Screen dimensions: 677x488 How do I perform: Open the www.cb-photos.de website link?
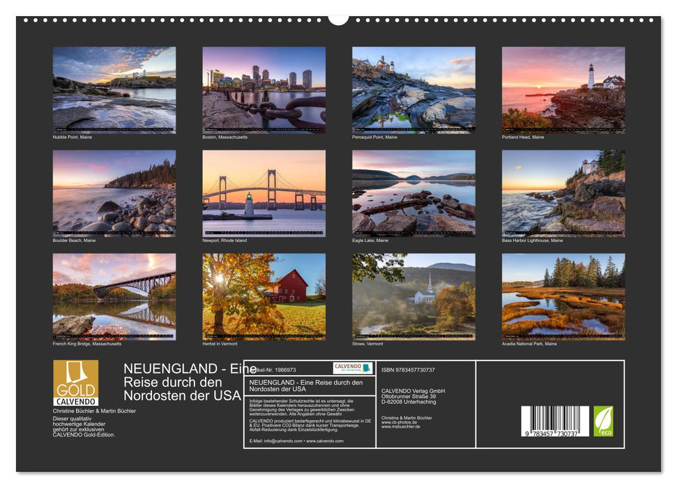(399, 422)
